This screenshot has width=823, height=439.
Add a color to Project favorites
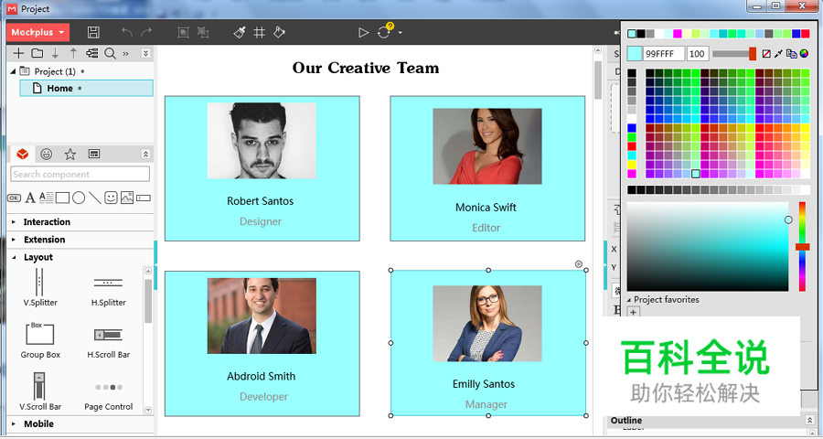click(633, 313)
